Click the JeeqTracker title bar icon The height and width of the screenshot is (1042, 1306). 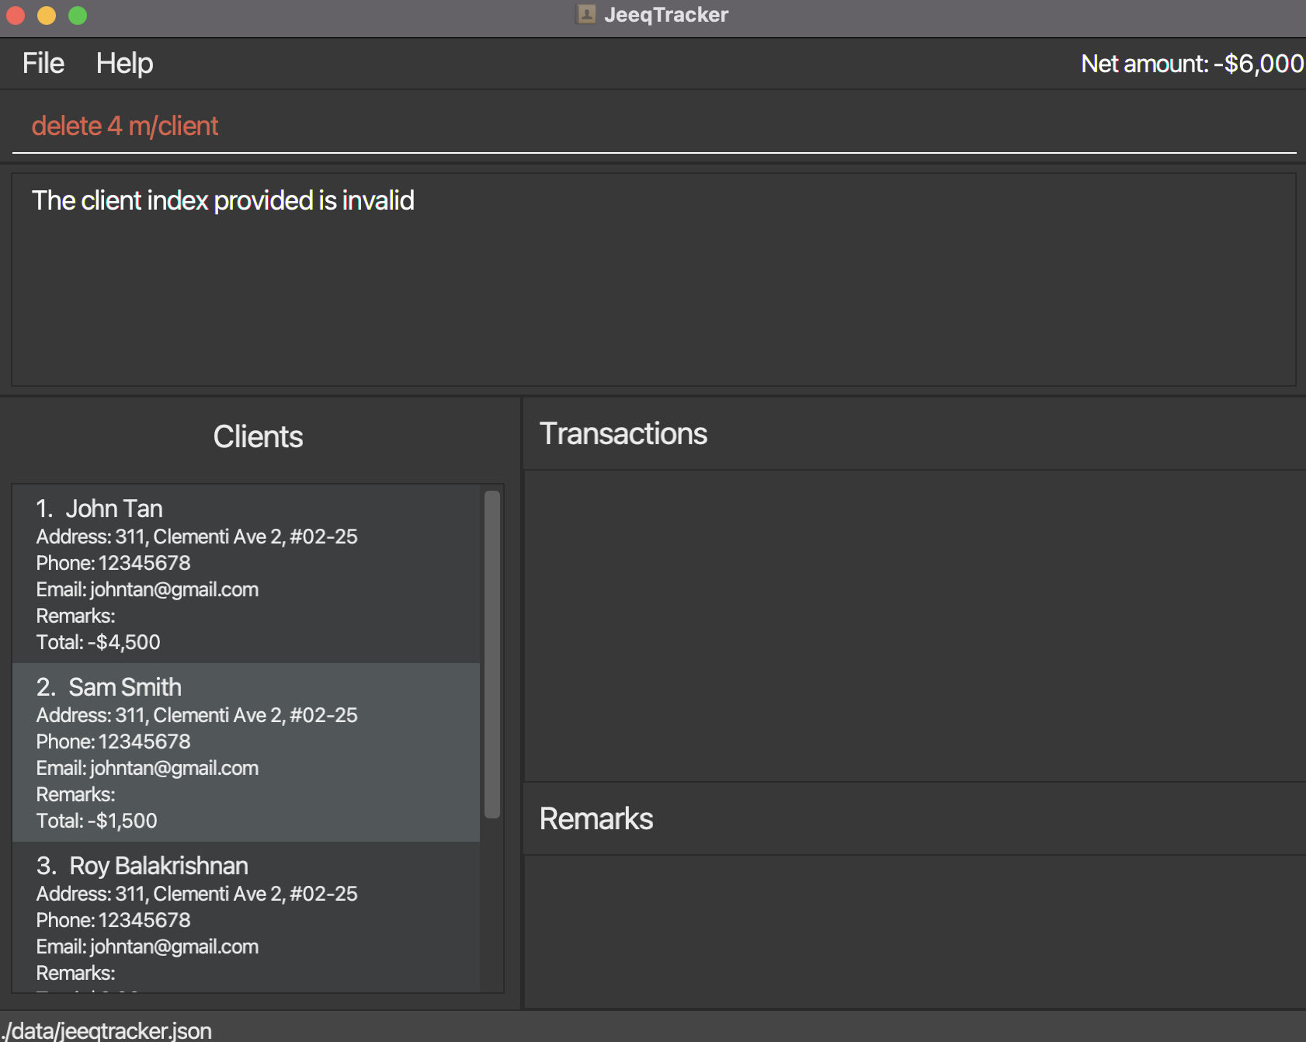pos(586,14)
